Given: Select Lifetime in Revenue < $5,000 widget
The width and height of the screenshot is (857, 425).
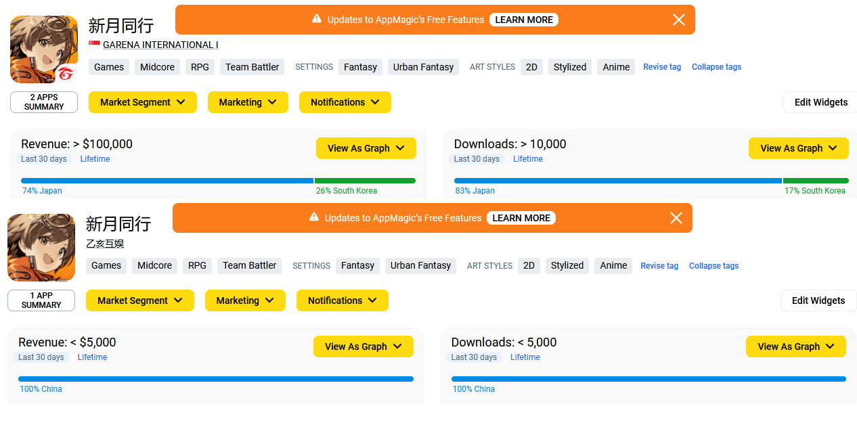Looking at the screenshot, I should tap(92, 357).
